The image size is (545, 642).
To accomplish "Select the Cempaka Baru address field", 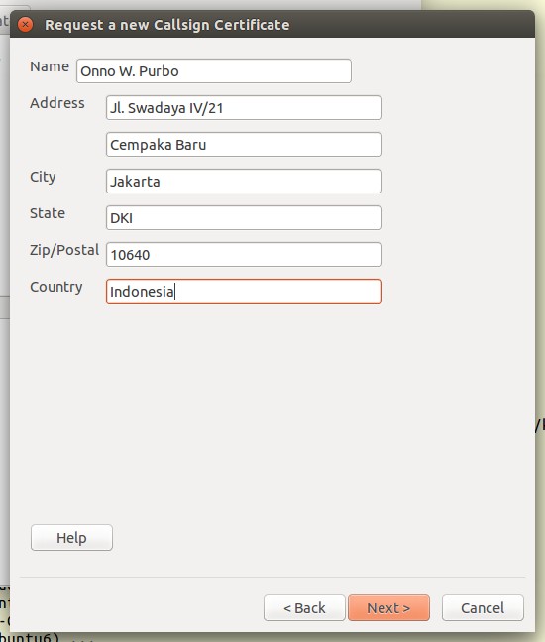I will [x=244, y=145].
